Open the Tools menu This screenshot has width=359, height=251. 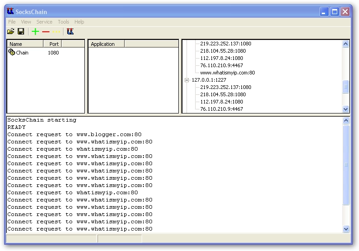pos(64,22)
